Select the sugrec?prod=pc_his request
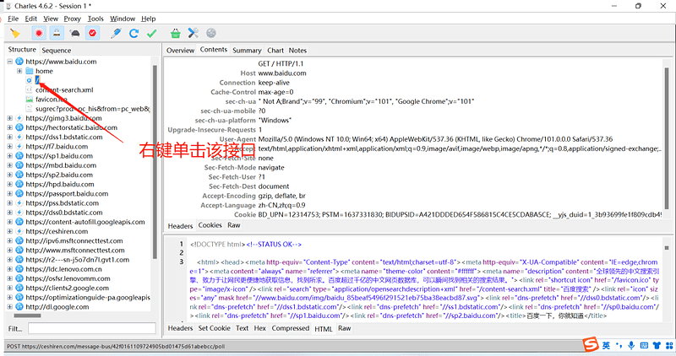The width and height of the screenshot is (676, 356). (93, 109)
